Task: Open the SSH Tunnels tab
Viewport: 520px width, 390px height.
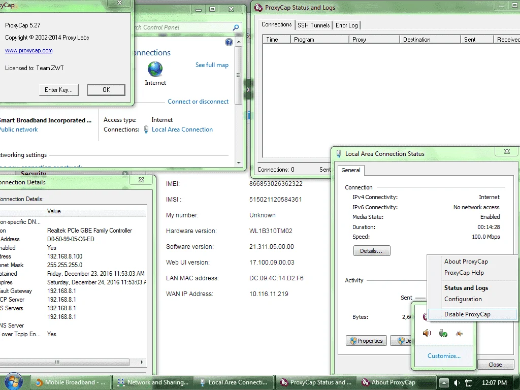Action: click(313, 25)
